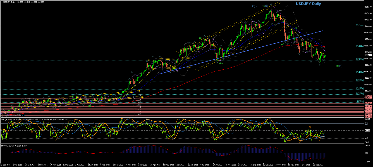Click the 50.50 level on stochastic scale
The height and width of the screenshot is (167, 373).
(368, 131)
